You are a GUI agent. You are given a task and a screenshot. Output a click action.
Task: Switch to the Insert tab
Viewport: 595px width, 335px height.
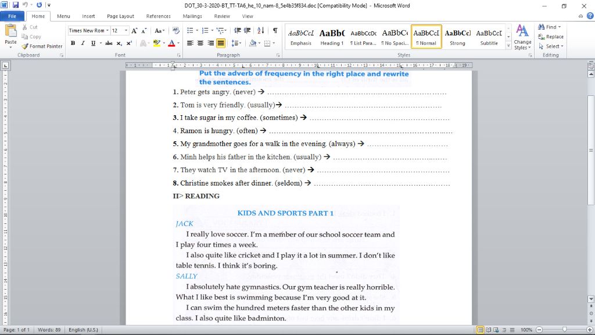point(88,16)
